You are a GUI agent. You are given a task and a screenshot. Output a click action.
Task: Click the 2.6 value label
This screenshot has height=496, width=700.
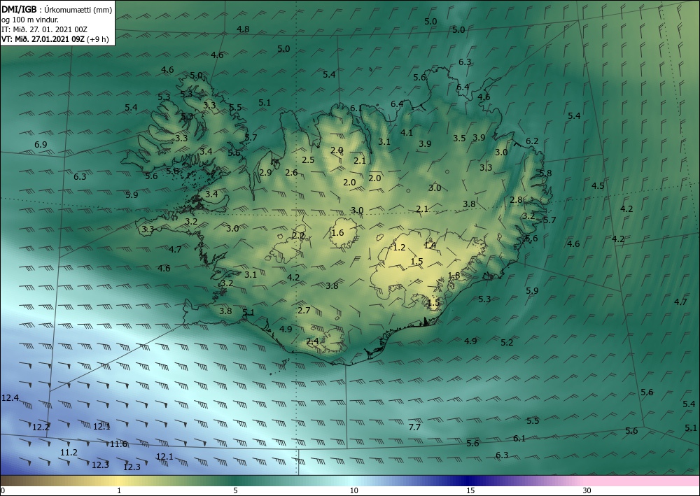click(291, 172)
